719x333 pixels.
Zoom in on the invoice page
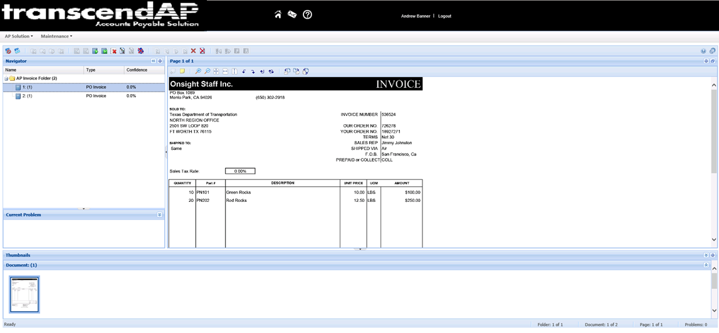coord(198,71)
